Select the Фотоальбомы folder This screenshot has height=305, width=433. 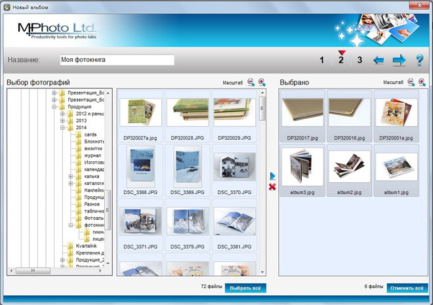pos(94,218)
